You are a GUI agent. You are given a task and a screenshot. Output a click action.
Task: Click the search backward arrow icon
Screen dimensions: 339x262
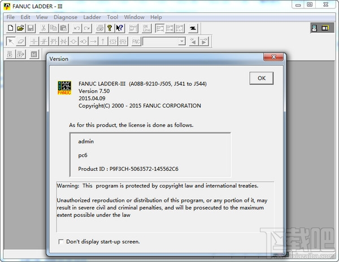[194, 41]
